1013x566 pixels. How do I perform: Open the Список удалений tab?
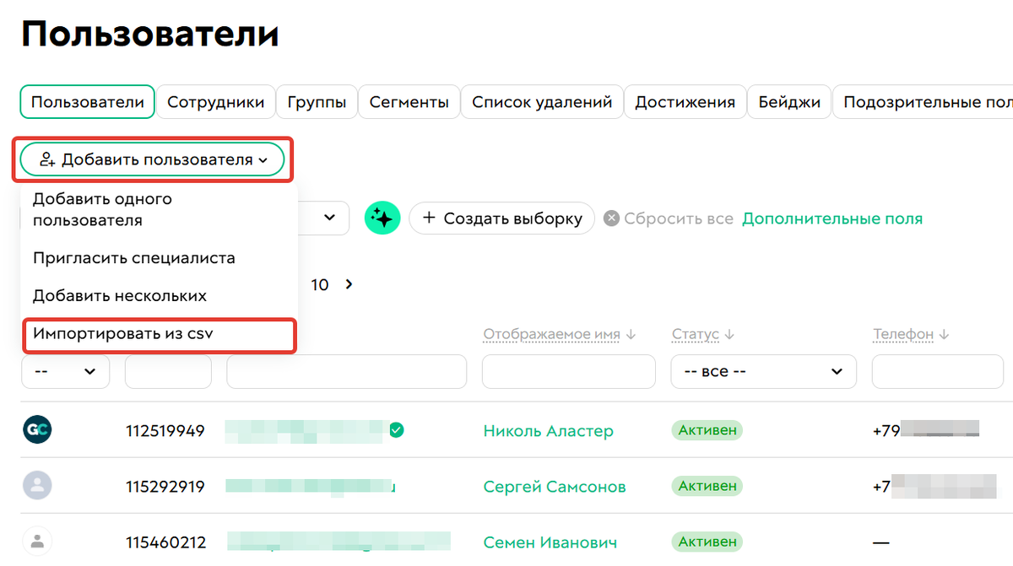(x=542, y=102)
